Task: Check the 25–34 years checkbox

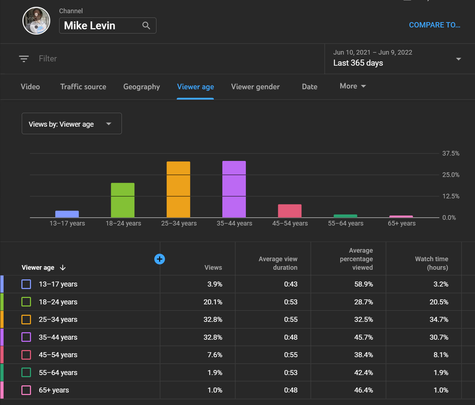Action: [x=26, y=319]
